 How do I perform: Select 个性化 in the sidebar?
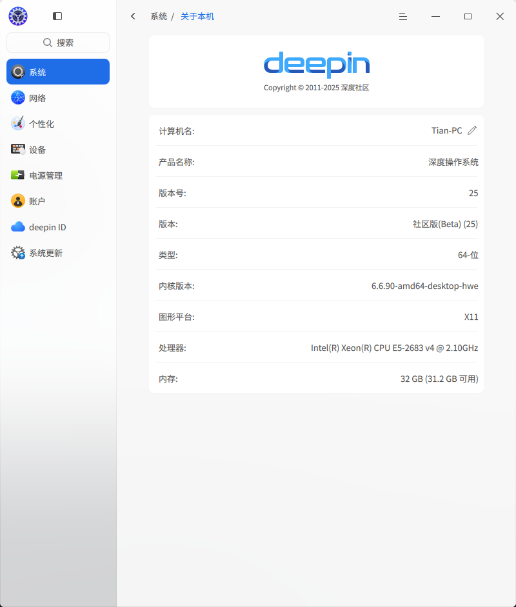pyautogui.click(x=58, y=123)
